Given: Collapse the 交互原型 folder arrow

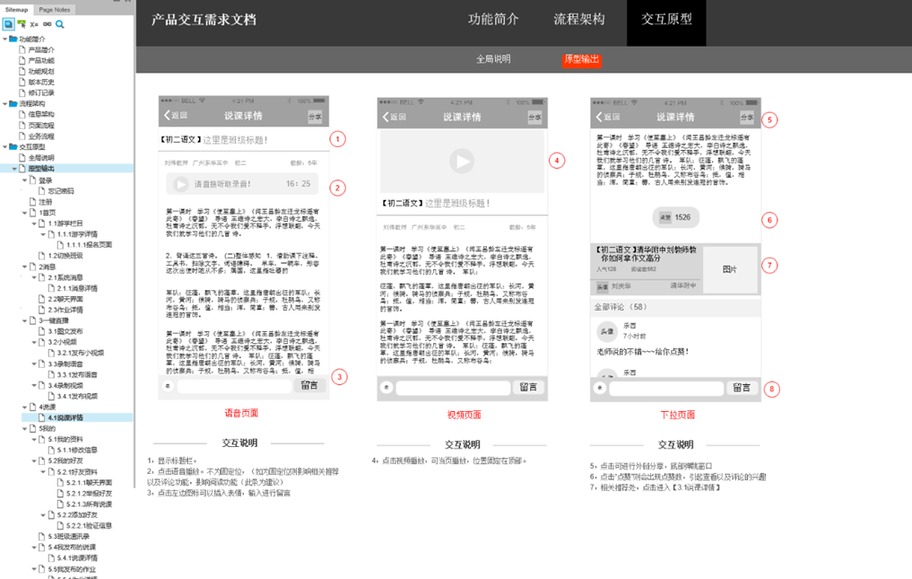Looking at the screenshot, I should tap(4, 147).
